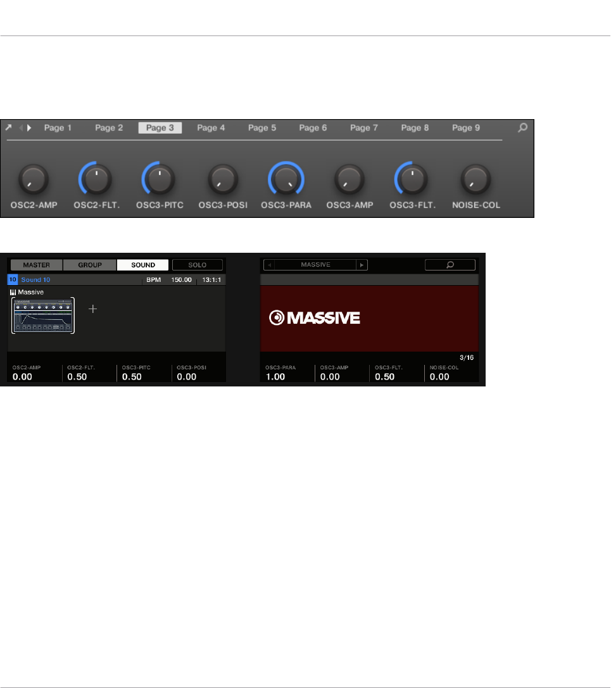Click the OSC3-PITC 0.50 display value
Viewport: 611px width, 688px height.
click(x=132, y=377)
